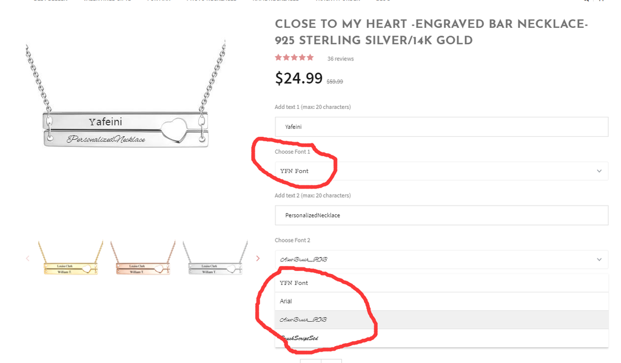Click the Choose Font 1 chevron arrow

click(599, 171)
